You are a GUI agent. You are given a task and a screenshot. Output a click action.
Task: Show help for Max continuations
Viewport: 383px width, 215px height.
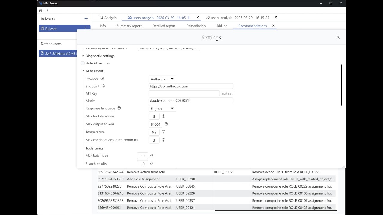tap(163, 140)
